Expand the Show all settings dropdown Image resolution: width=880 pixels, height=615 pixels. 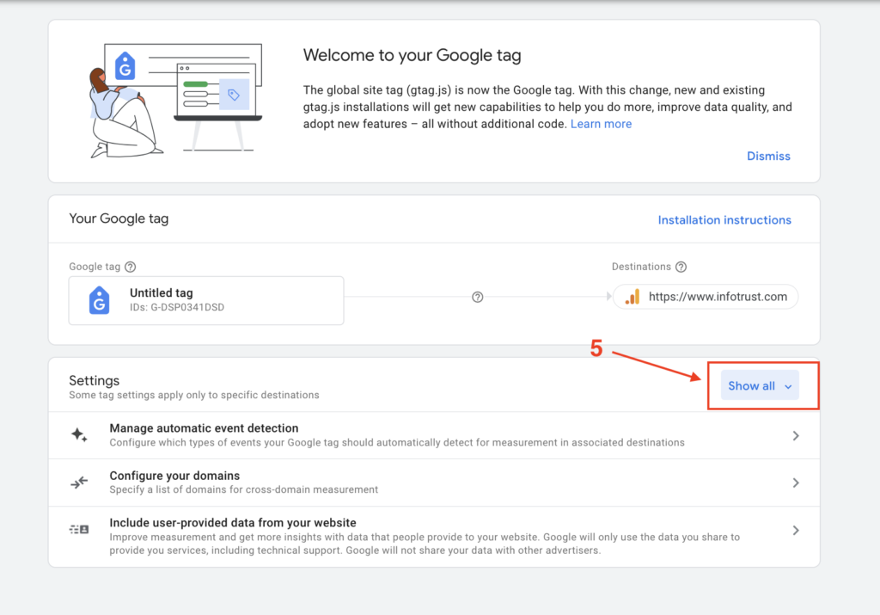[760, 386]
